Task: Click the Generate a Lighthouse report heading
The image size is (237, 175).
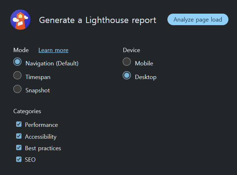Action: 98,20
